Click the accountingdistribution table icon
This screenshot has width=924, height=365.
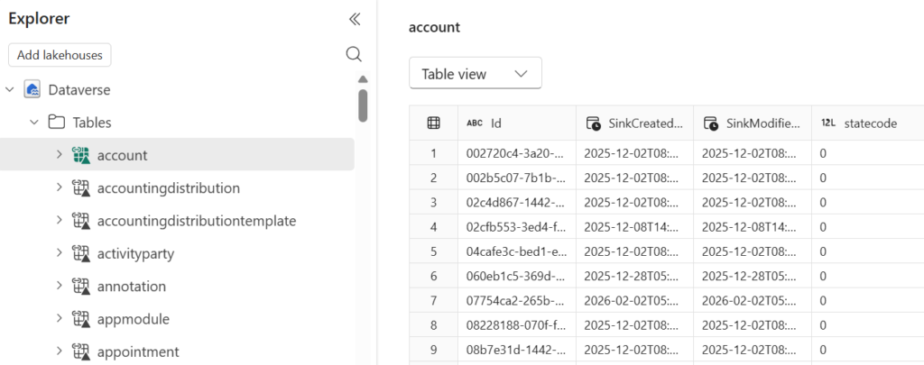pos(81,188)
